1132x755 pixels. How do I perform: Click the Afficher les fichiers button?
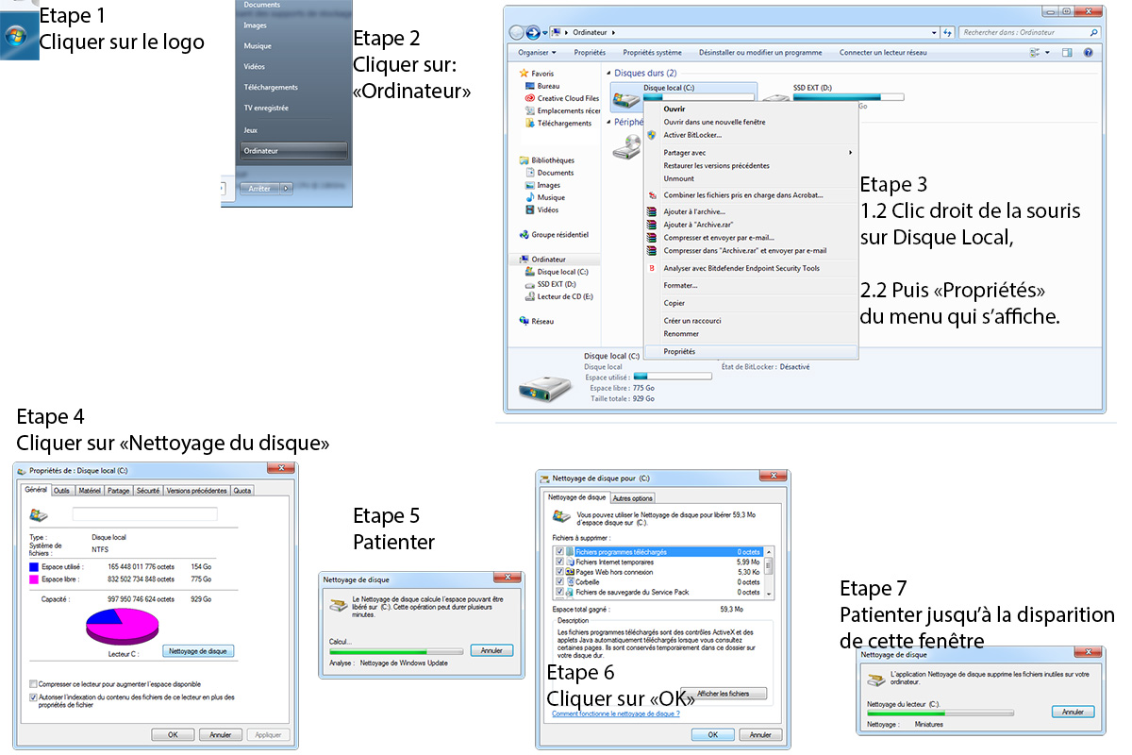tap(724, 694)
